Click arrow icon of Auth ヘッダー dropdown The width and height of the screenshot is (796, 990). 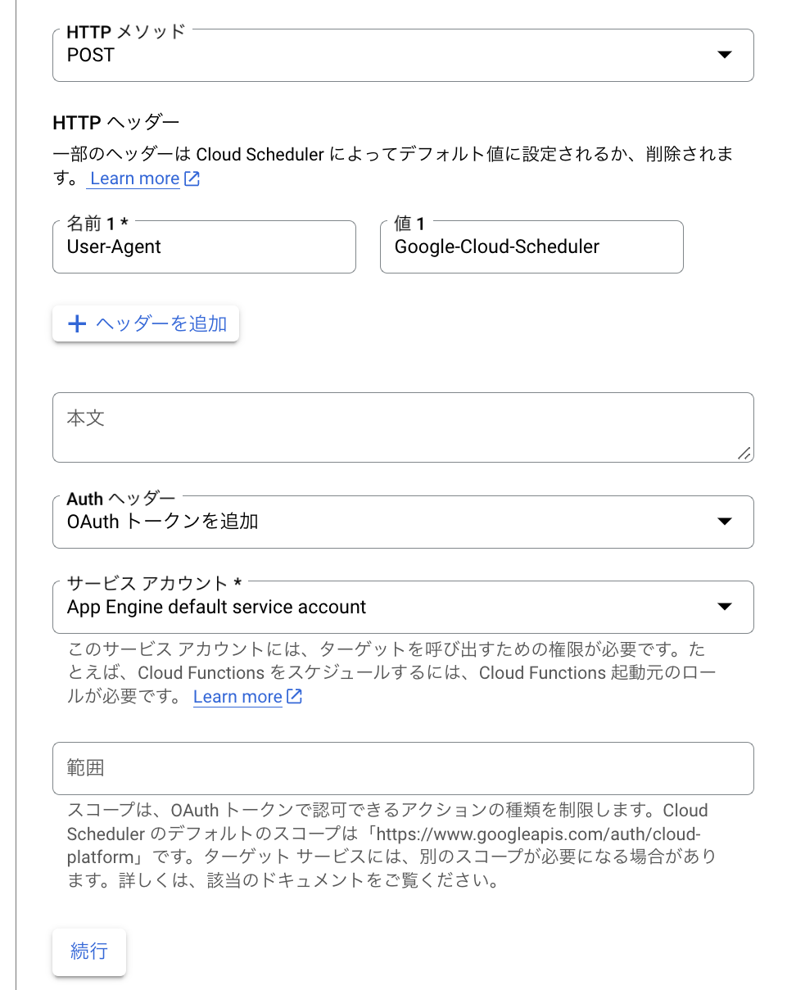coord(724,522)
